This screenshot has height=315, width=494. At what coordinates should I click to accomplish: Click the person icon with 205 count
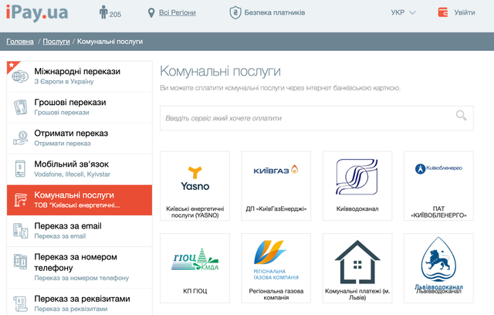(104, 13)
